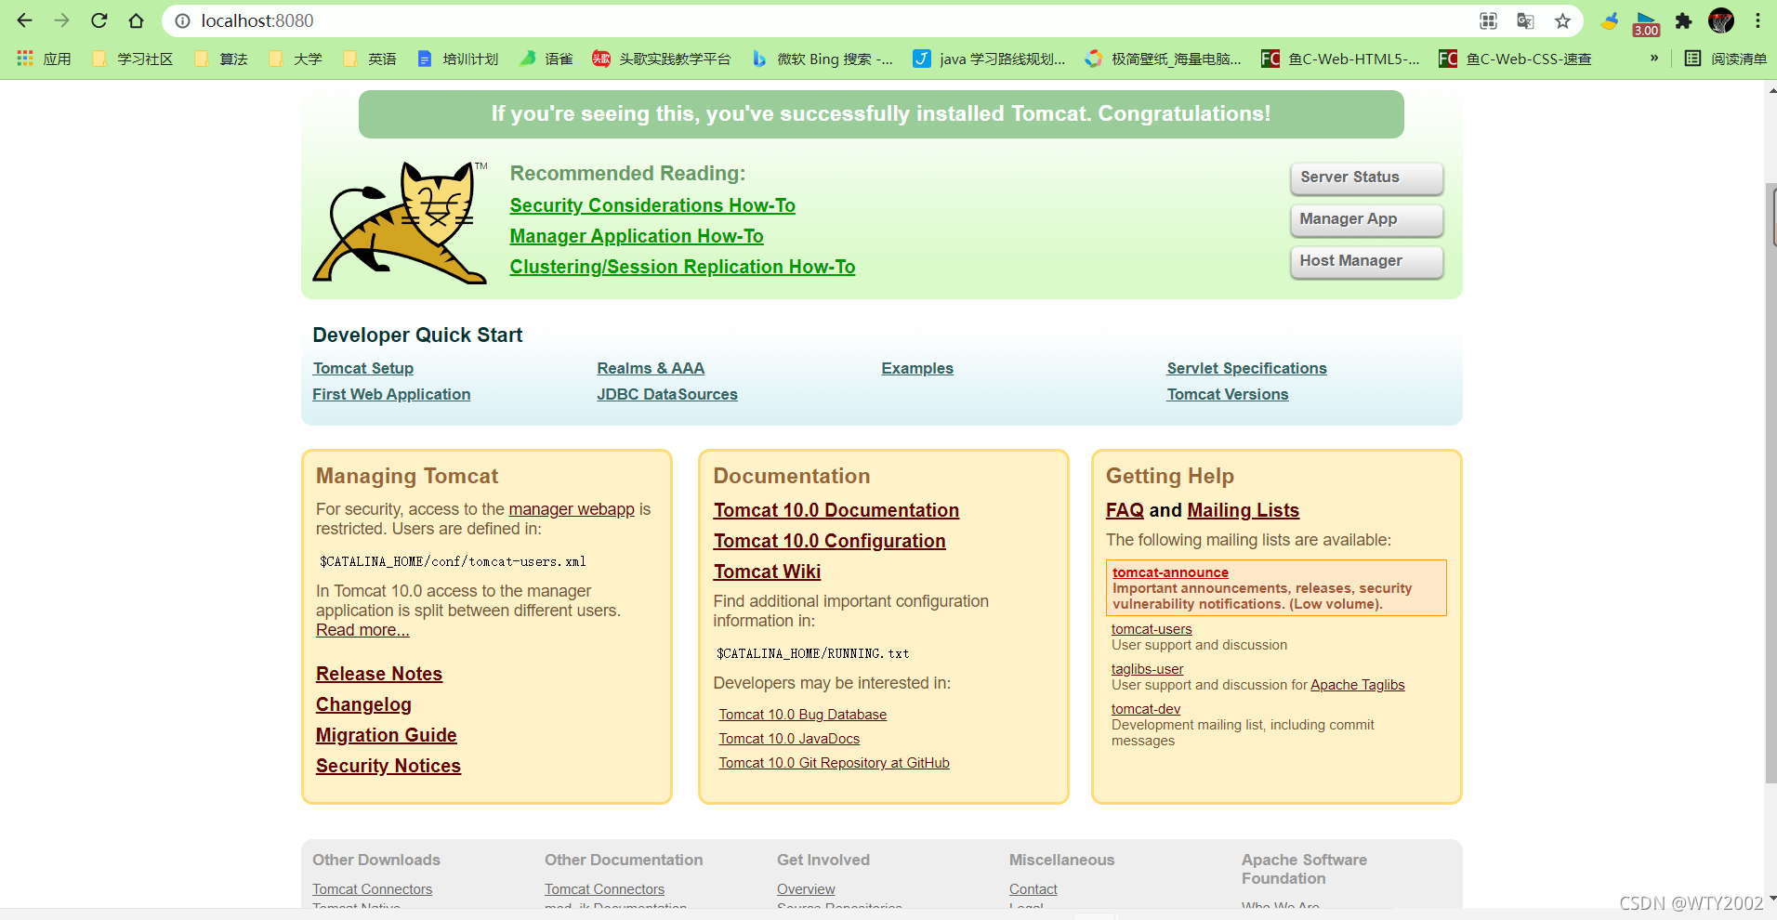Screen dimensions: 1777x920
Task: Open Tomcat 10.0 Documentation link
Action: click(836, 510)
